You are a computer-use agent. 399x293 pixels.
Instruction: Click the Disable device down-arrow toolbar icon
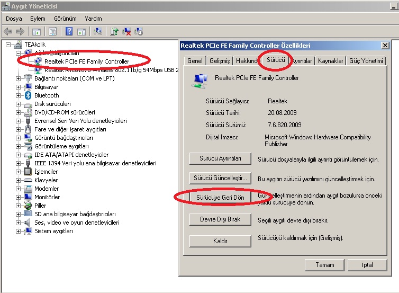tap(139, 32)
